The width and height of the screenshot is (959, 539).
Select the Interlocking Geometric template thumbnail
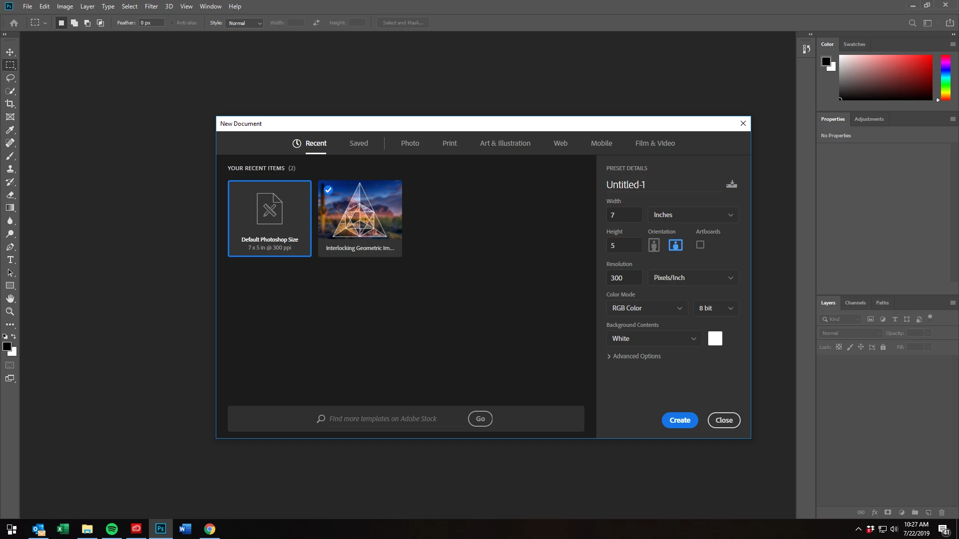[x=360, y=218]
